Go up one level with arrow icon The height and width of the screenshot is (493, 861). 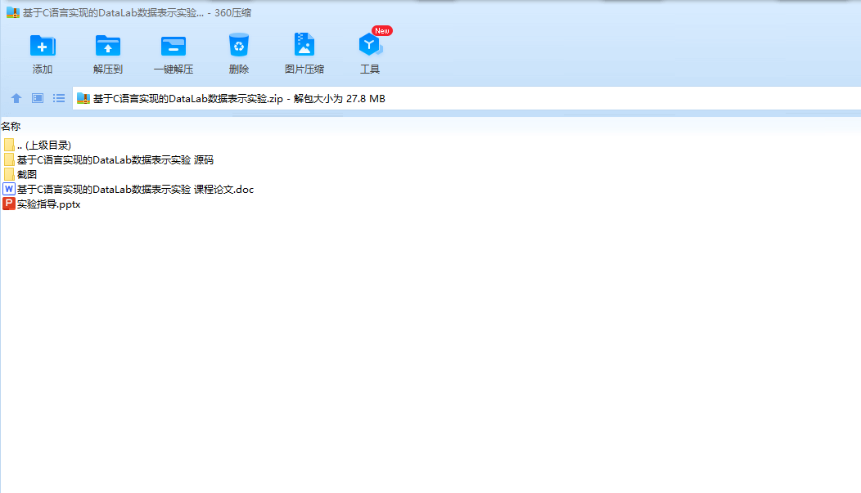coord(16,98)
